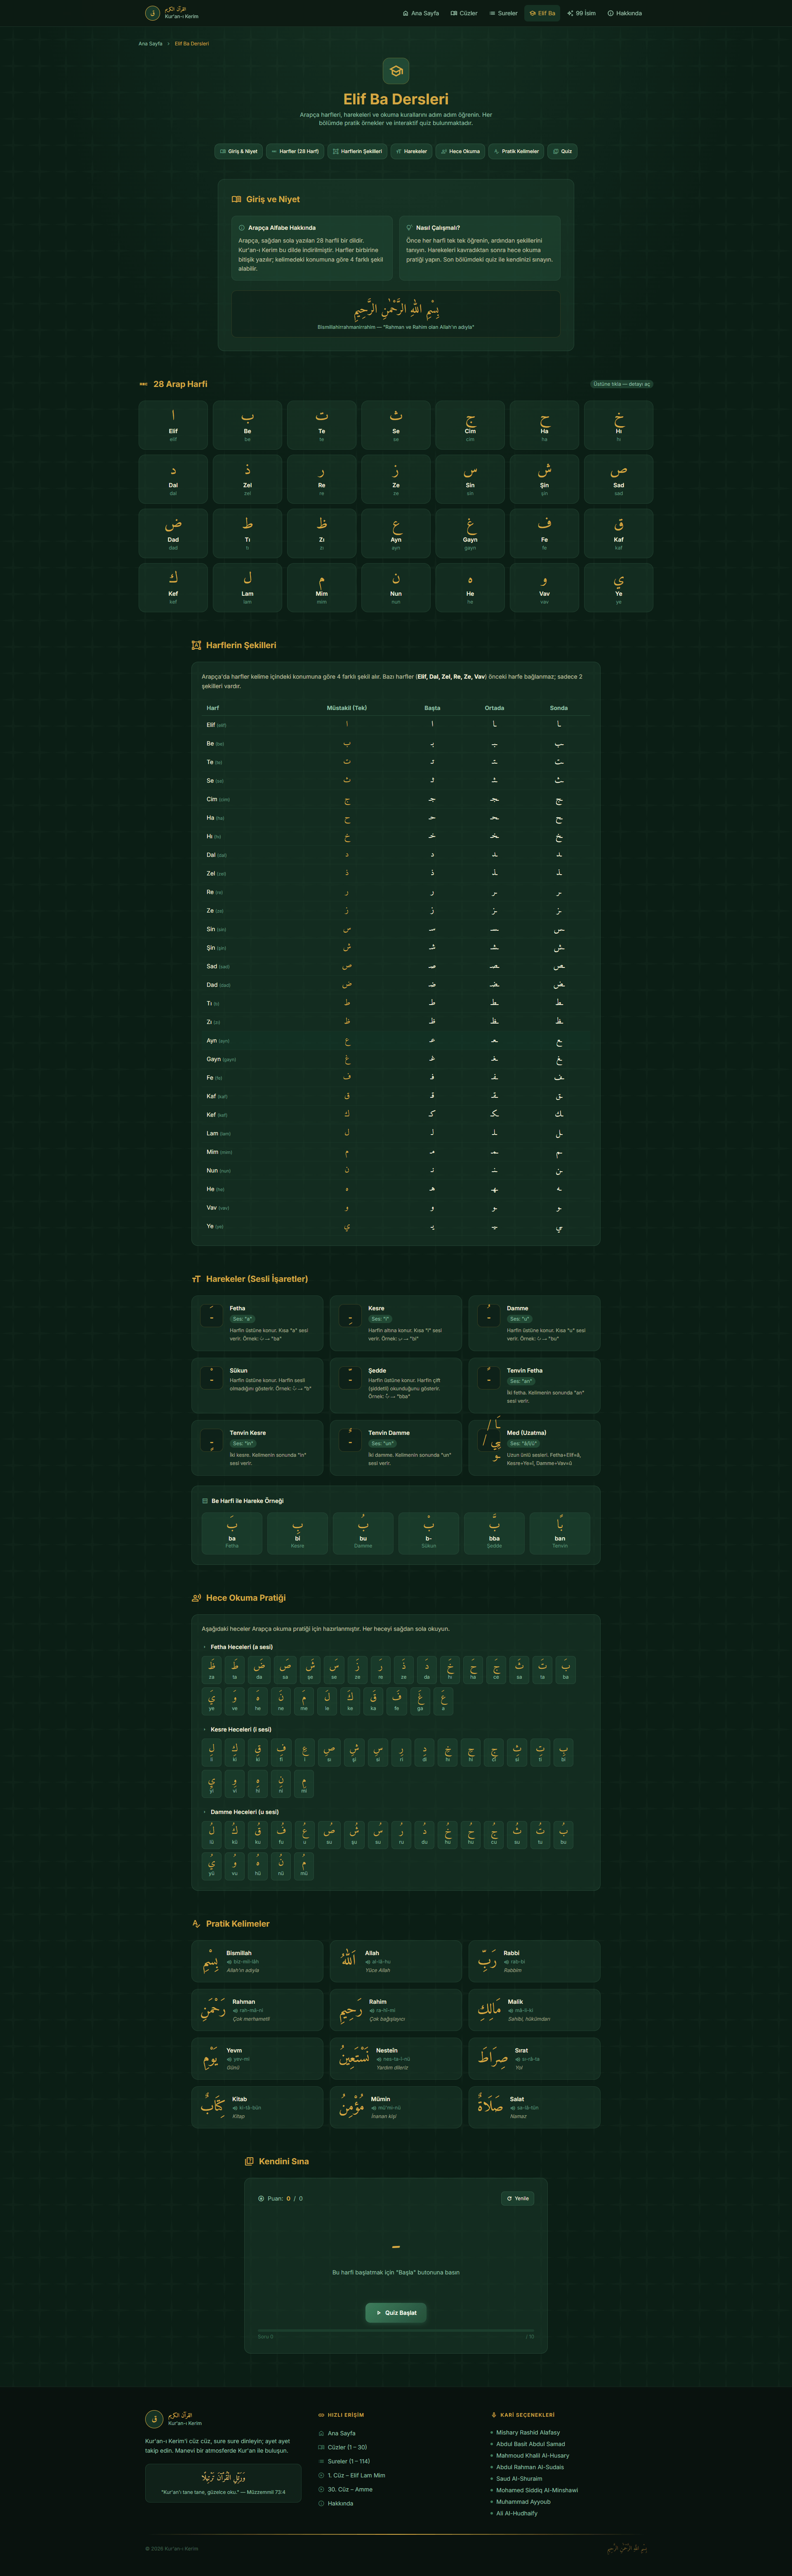Image resolution: width=792 pixels, height=2576 pixels.
Task: Play pronunciation of the word Rahim
Action: click(x=372, y=2010)
